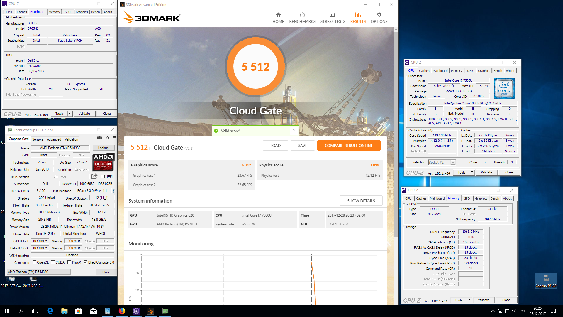Screen dimensions: 563x317
Task: Open About tab in Memory CPU-Z window
Action: pyautogui.click(x=507, y=198)
